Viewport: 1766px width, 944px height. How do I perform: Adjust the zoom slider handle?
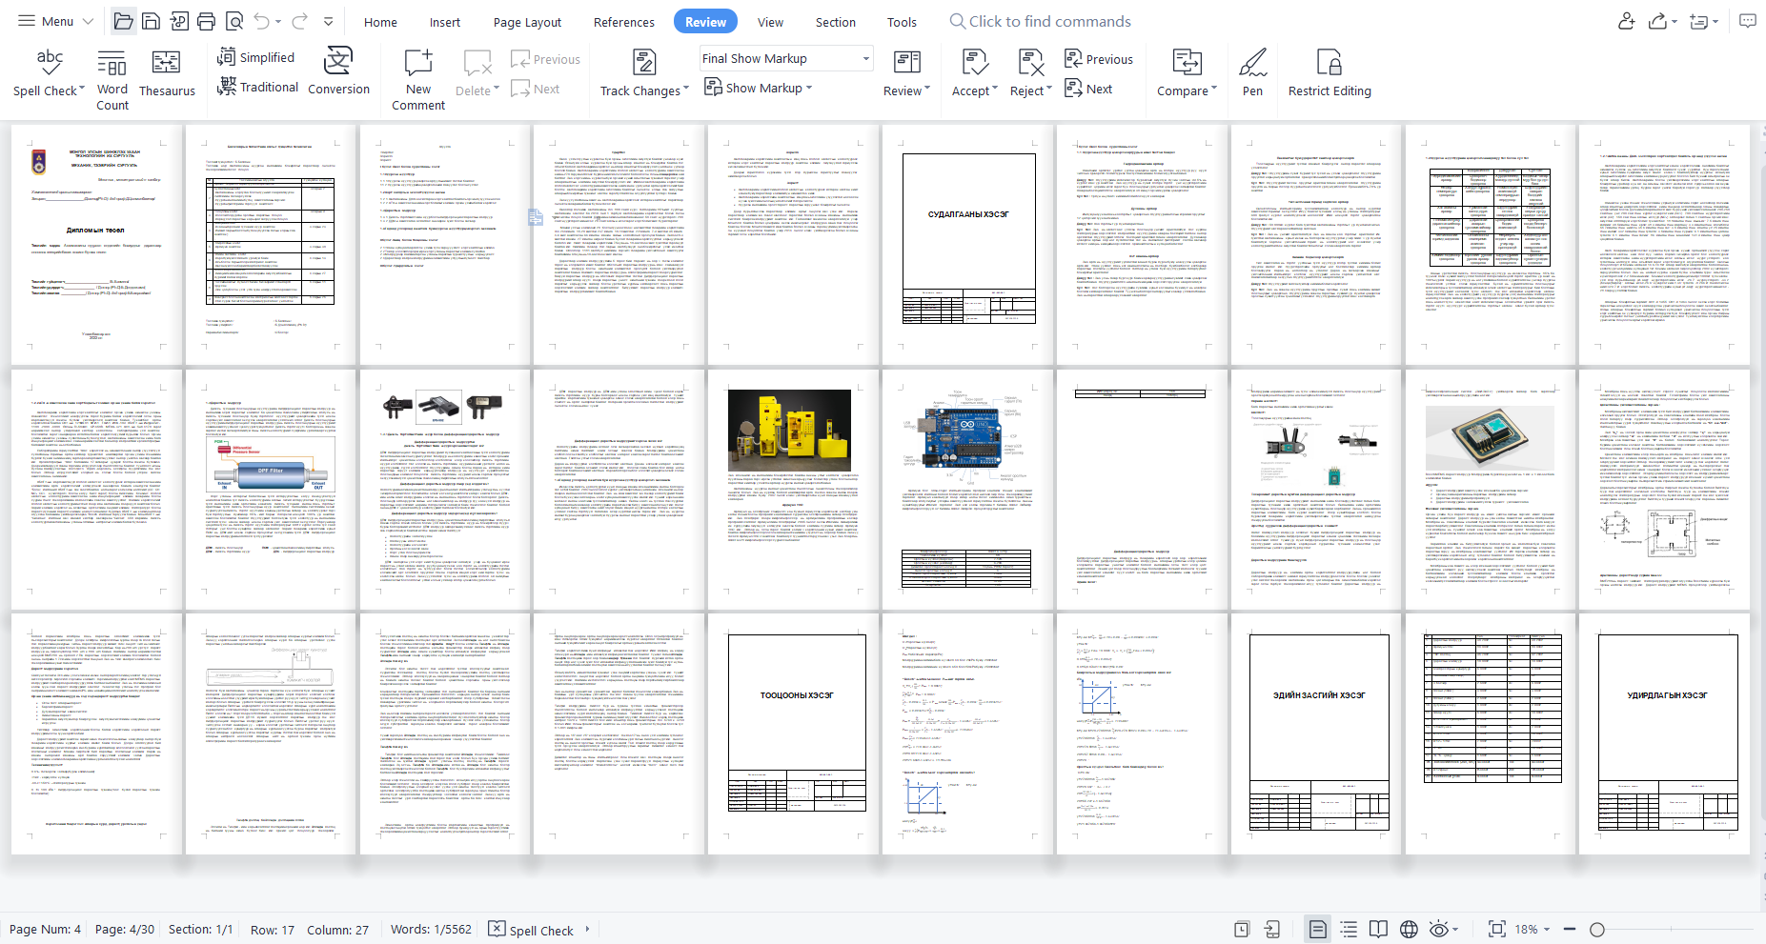click(x=1597, y=929)
